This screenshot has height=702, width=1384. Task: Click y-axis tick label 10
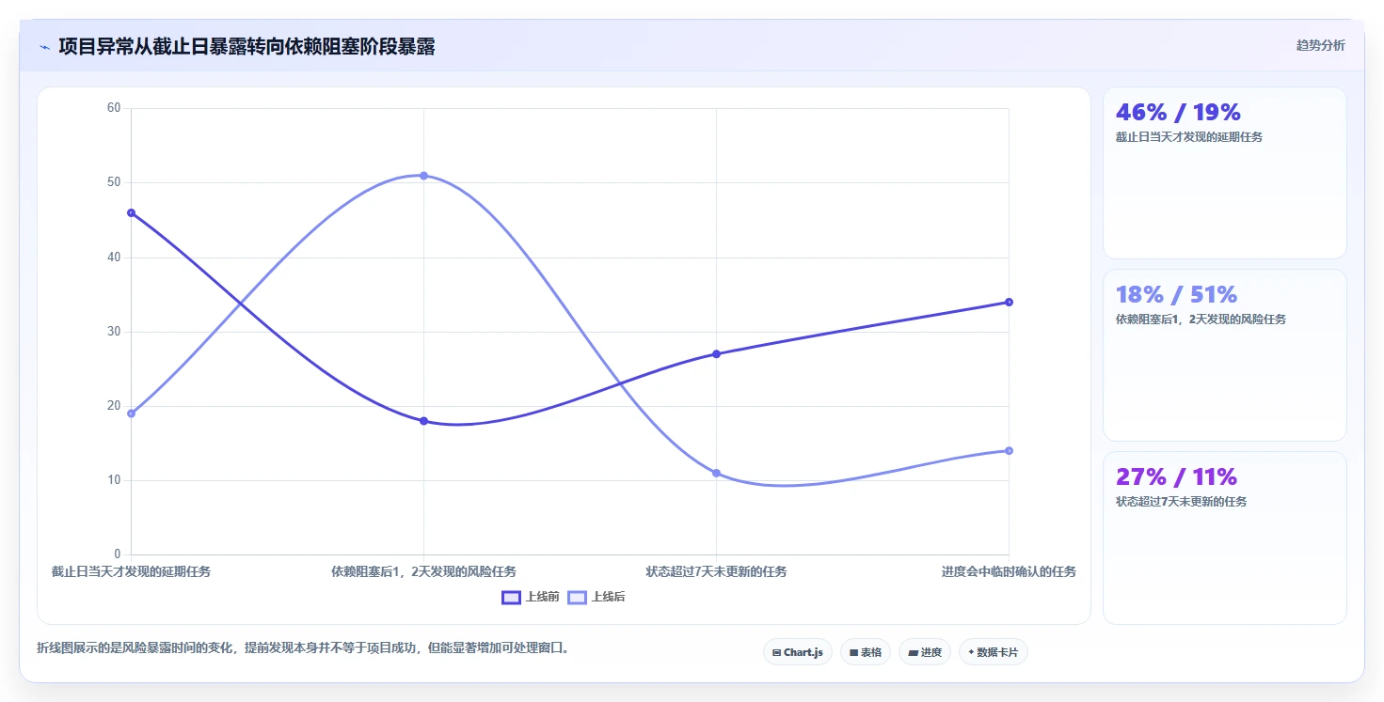pos(114,480)
